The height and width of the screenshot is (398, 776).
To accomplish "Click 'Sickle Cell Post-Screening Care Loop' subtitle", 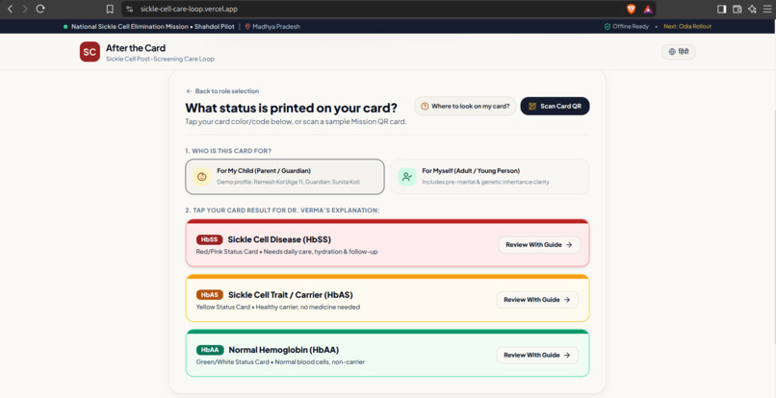I will (160, 59).
